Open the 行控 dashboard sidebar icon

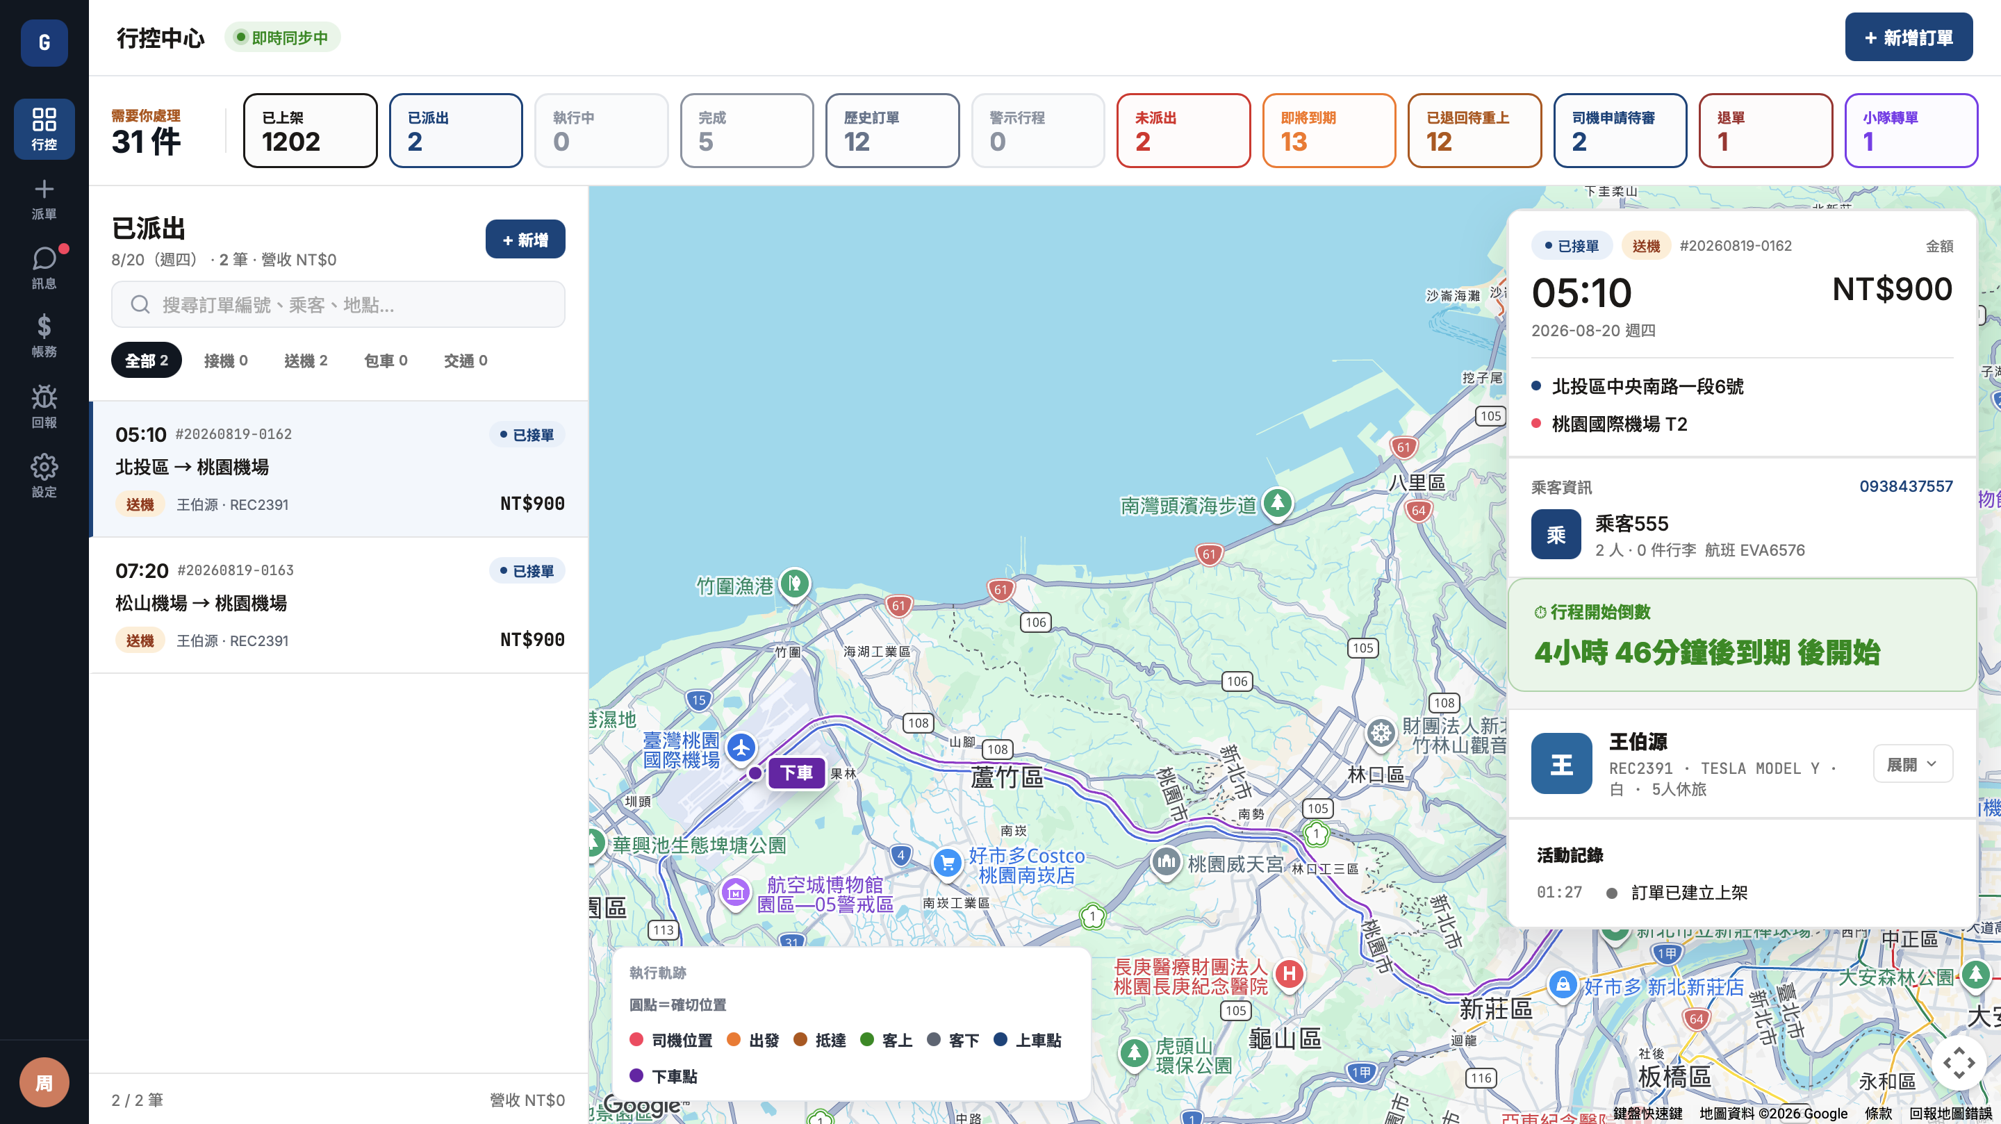tap(44, 129)
